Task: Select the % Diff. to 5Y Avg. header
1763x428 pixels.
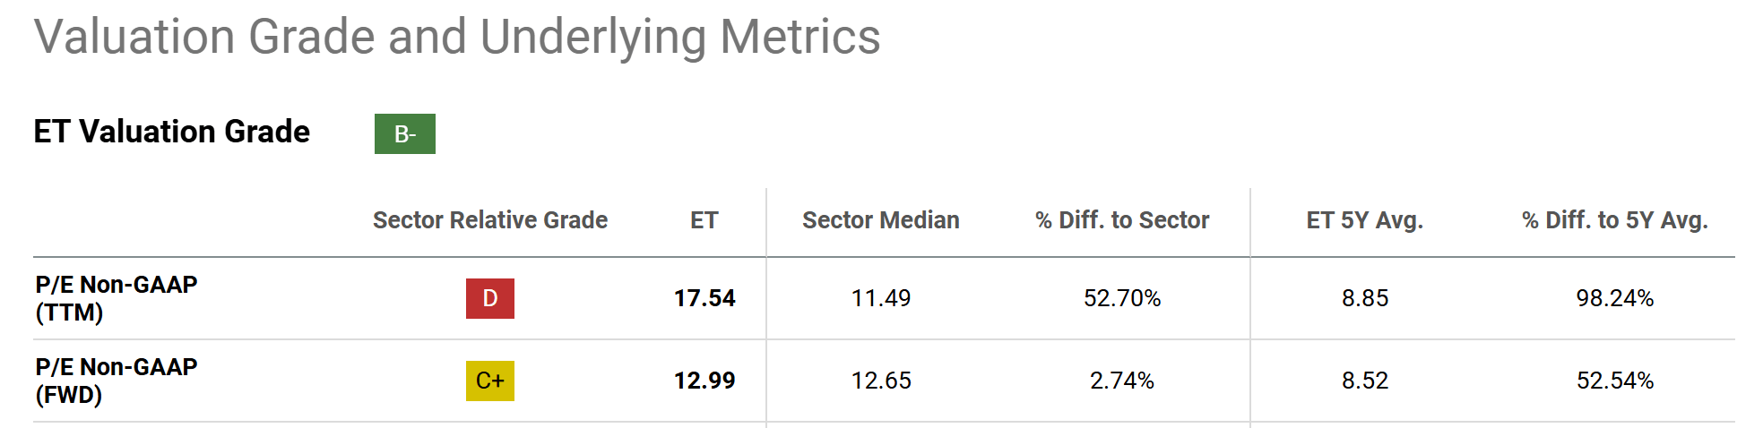Action: click(1614, 220)
